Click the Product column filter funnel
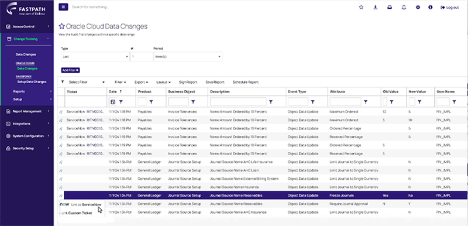The height and width of the screenshot is (226, 468). point(151,102)
